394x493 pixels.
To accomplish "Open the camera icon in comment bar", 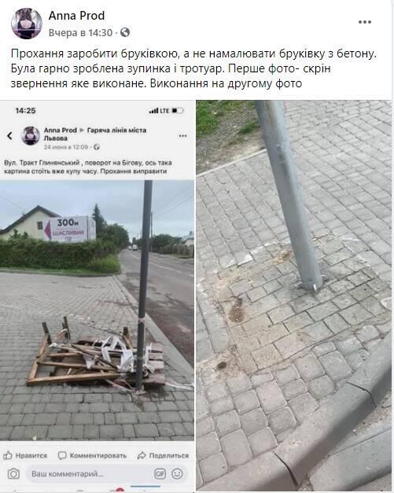I will point(13,473).
